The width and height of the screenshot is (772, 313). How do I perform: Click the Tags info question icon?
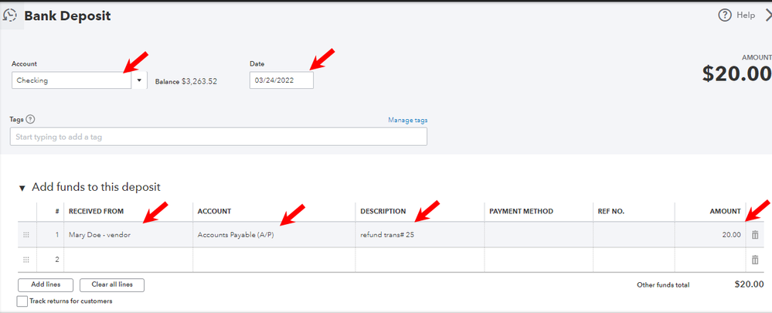30,119
